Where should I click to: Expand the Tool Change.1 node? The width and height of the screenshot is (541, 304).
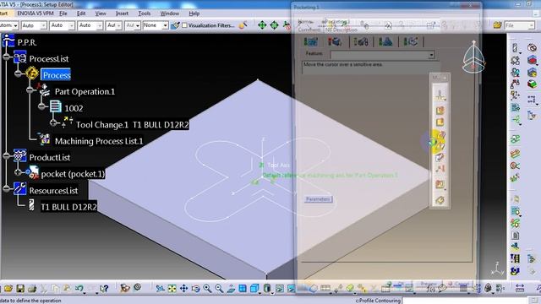(x=52, y=122)
